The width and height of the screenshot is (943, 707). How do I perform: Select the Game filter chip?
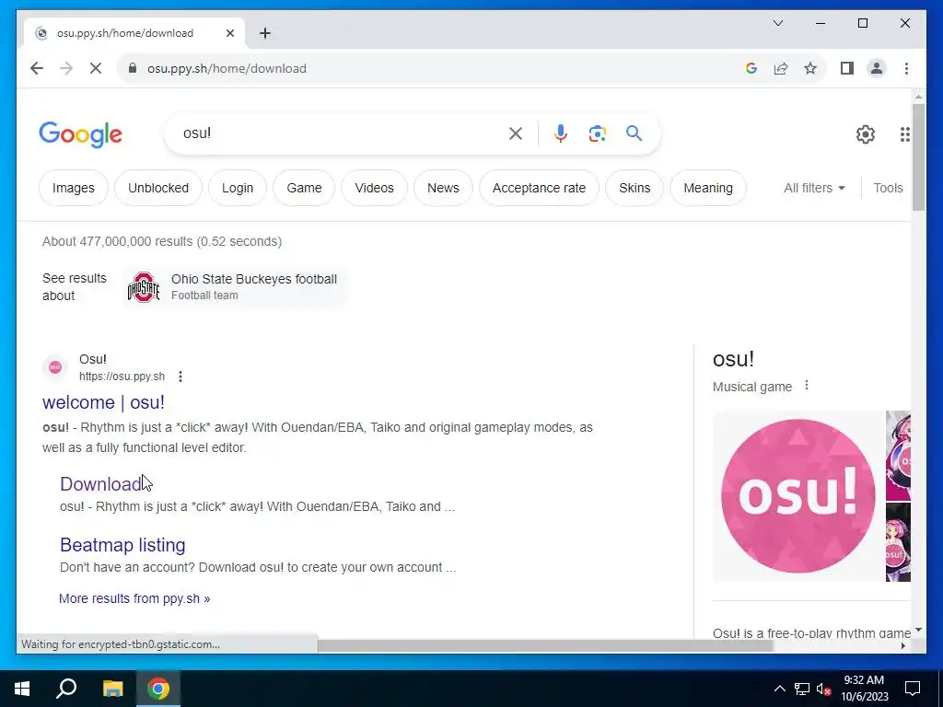[304, 188]
